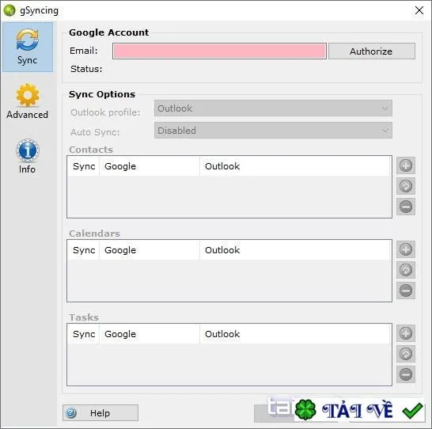432x429 pixels.
Task: Click Outlook column header in Calendars
Action: [x=295, y=250]
